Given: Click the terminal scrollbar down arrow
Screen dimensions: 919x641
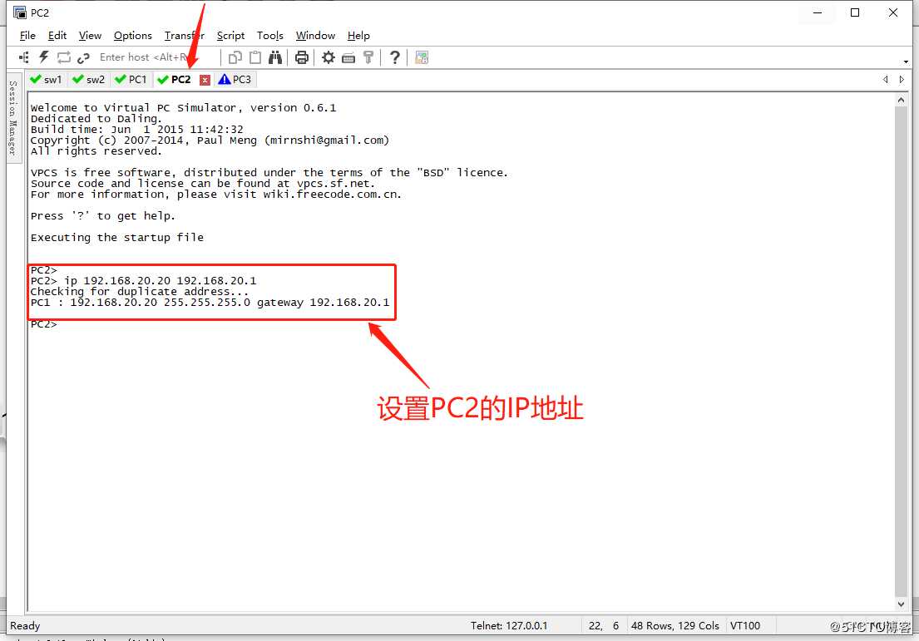Looking at the screenshot, I should 901,604.
